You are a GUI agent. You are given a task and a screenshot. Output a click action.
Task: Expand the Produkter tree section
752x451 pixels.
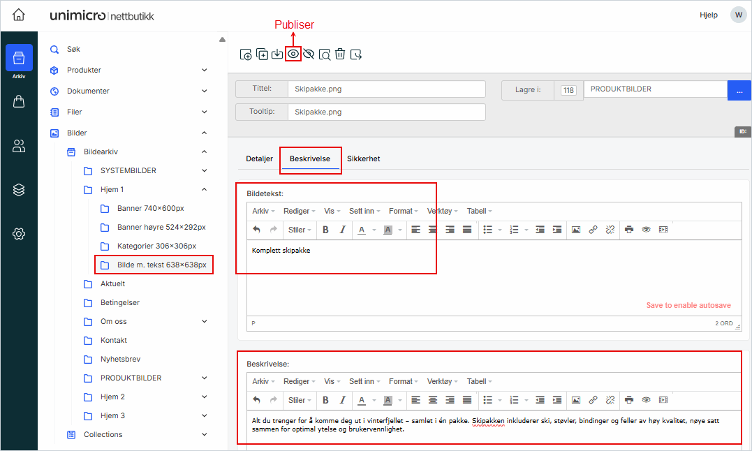204,70
